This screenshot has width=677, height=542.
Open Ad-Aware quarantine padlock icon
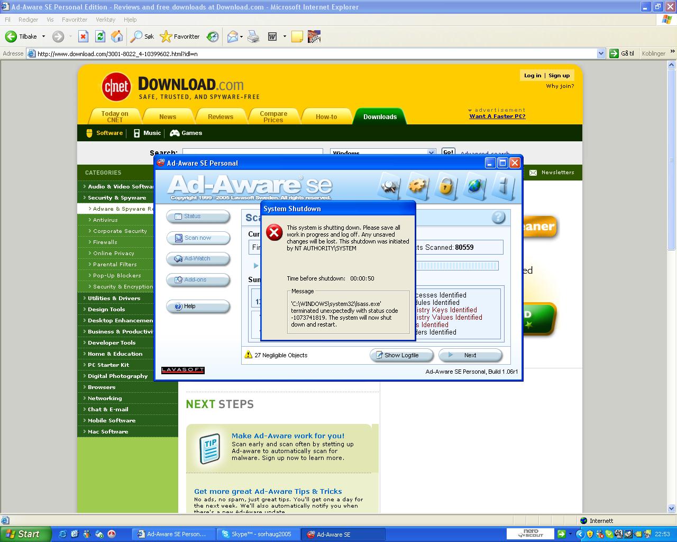click(x=446, y=187)
